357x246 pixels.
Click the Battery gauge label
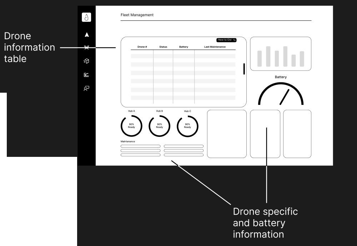281,77
